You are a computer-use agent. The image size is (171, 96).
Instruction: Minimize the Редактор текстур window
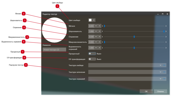tap(158, 14)
